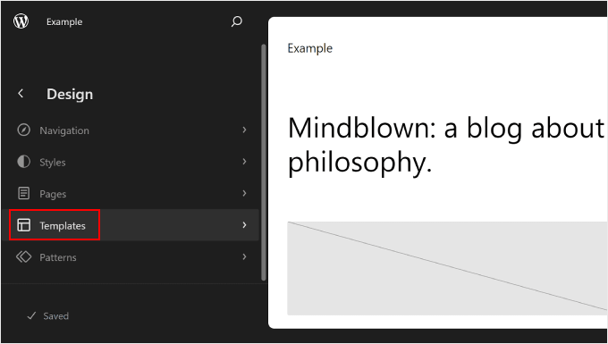Go back using the arrow beside Design
Image resolution: width=608 pixels, height=344 pixels.
pos(21,93)
